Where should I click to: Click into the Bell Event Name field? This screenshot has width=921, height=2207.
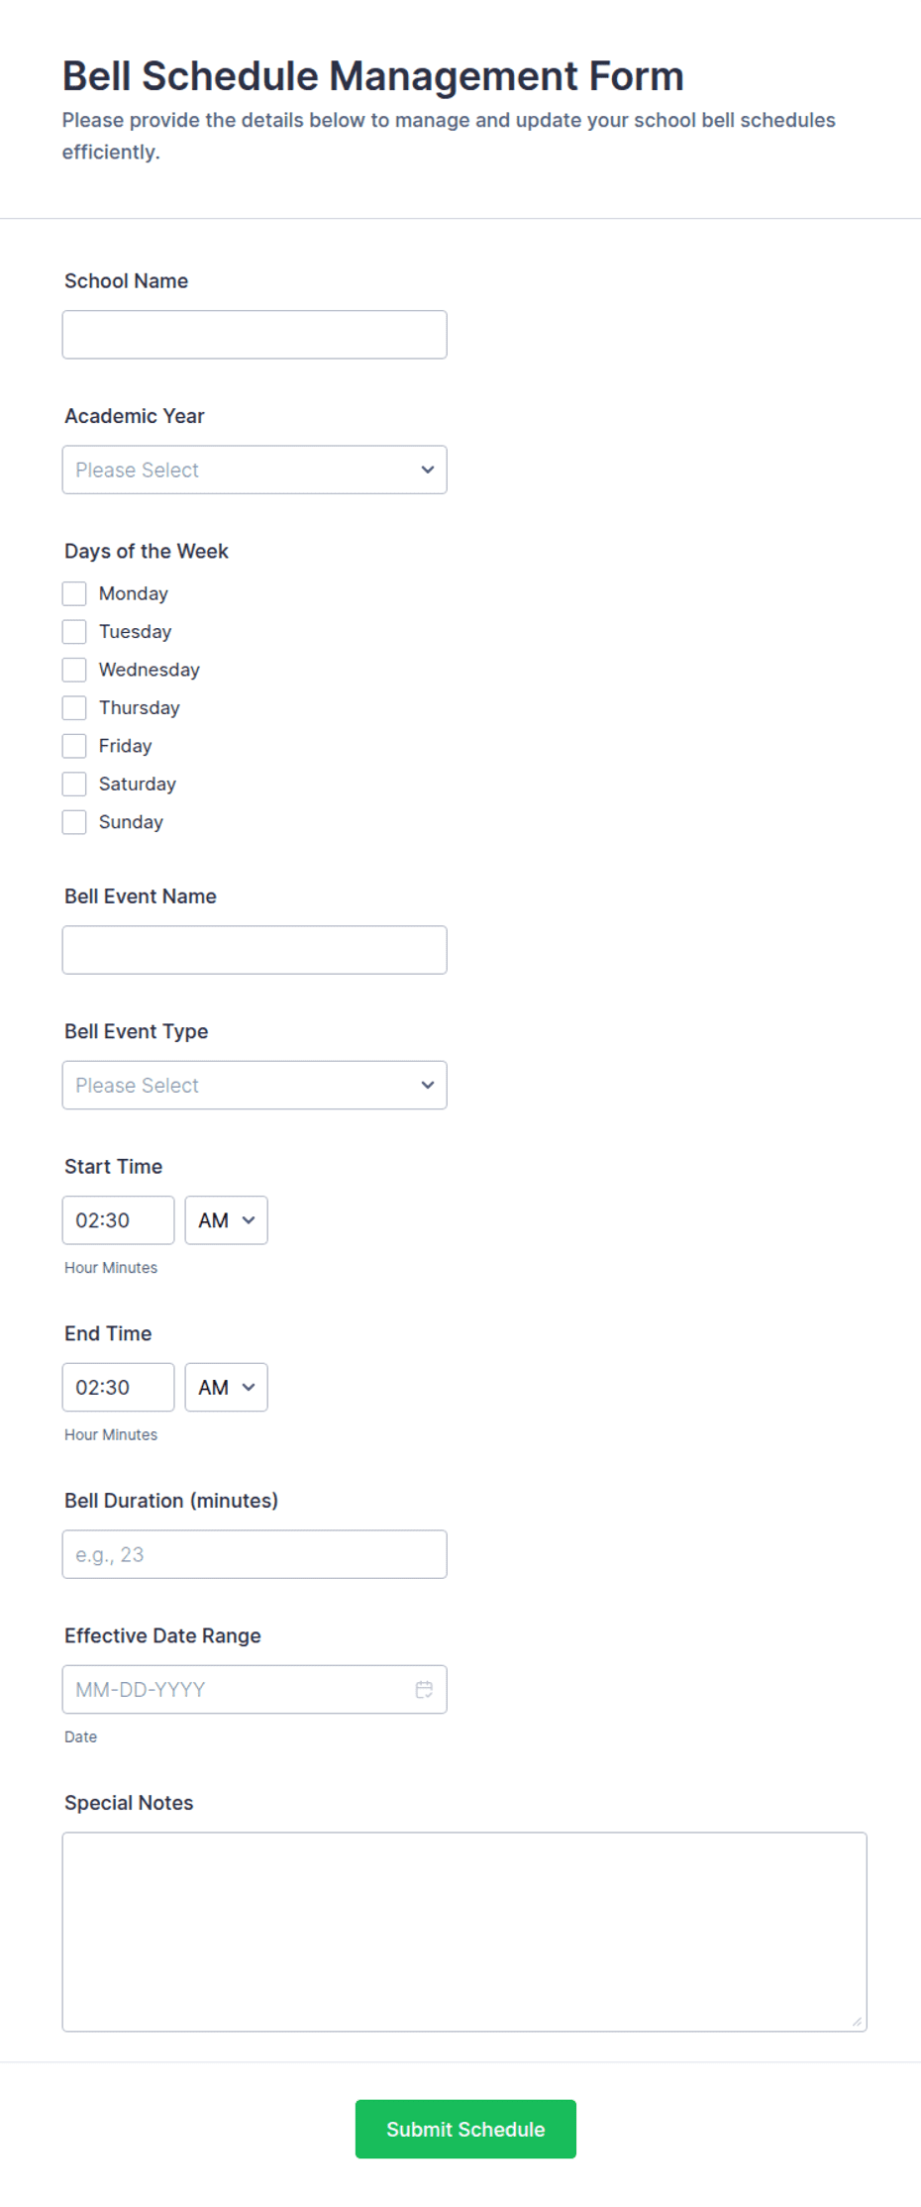(x=255, y=950)
